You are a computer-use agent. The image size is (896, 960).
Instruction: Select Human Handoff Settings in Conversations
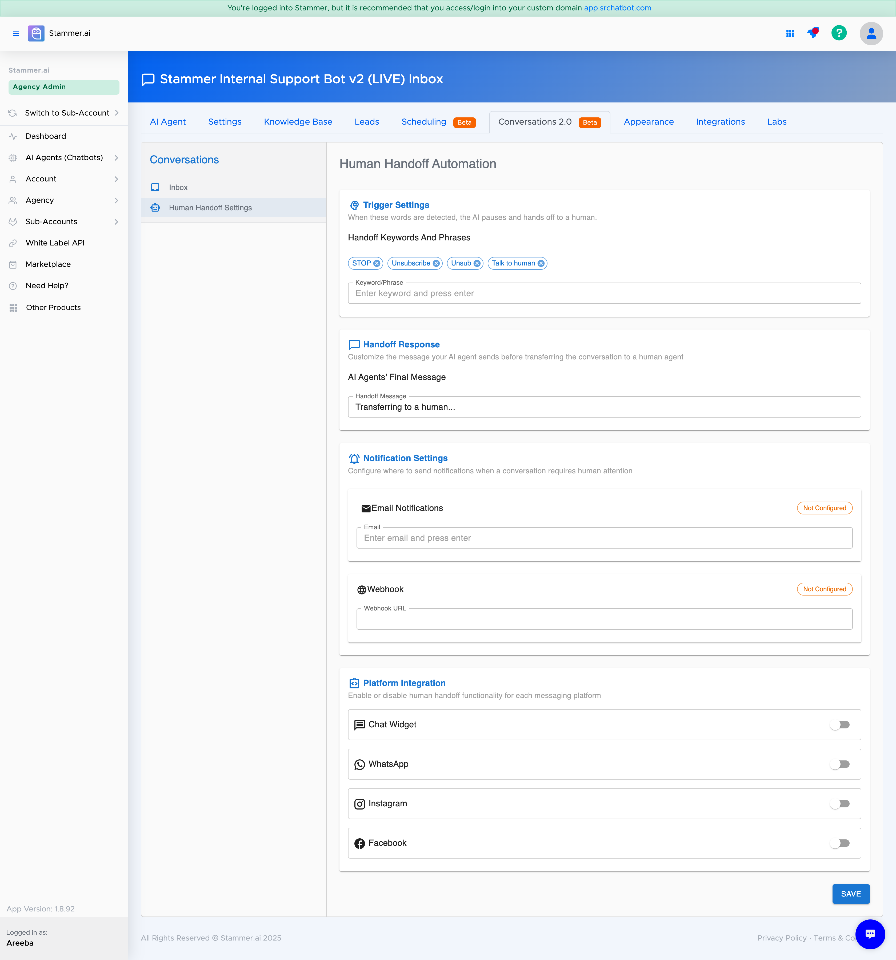(x=234, y=208)
